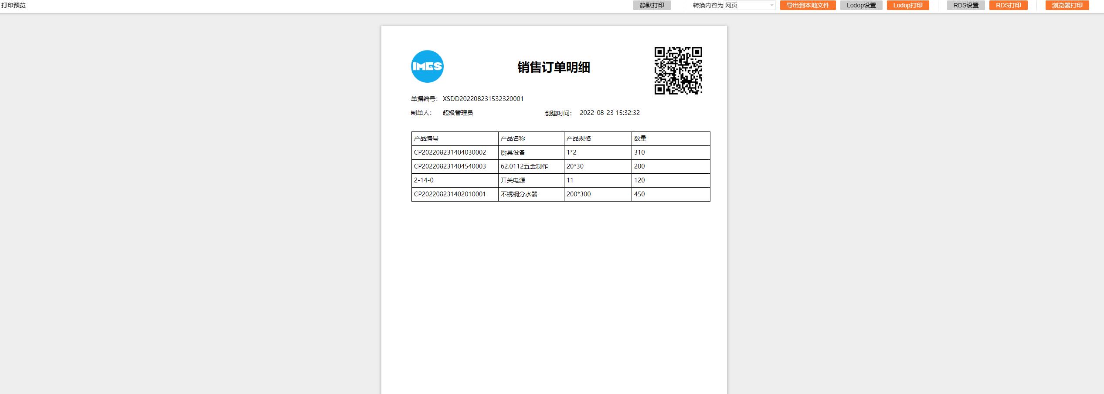The image size is (1104, 394).
Task: Click the 销售订单明细 title
Action: tap(554, 67)
